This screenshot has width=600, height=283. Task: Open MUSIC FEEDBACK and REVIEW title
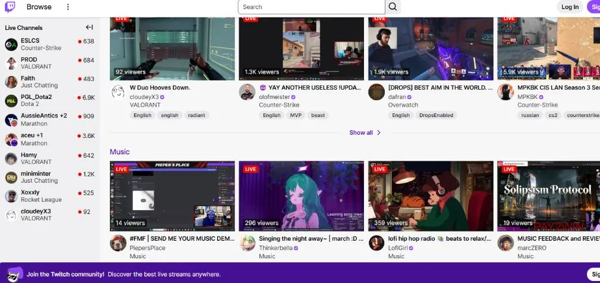coord(558,239)
